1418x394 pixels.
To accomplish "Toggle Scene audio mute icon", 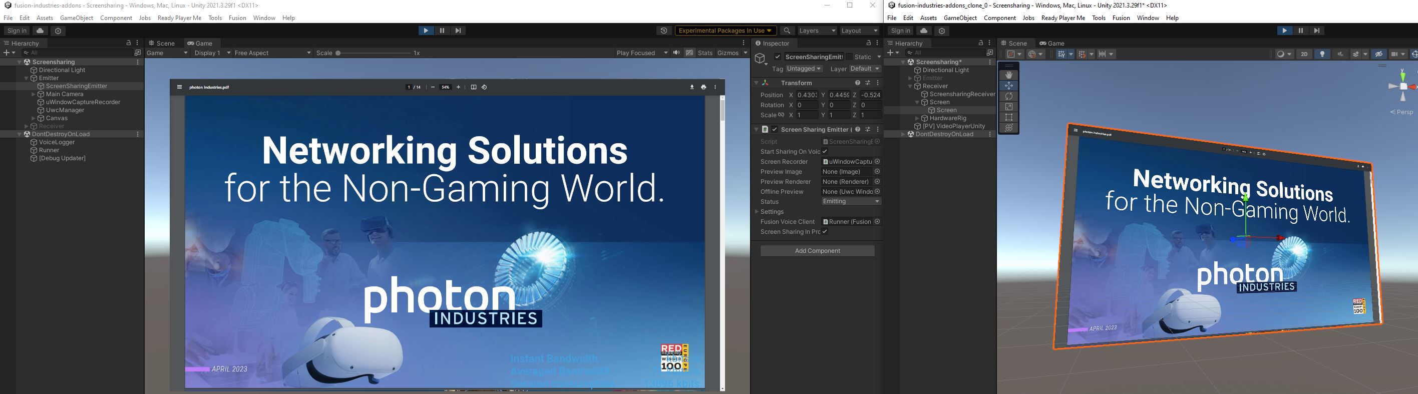I will 1340,54.
